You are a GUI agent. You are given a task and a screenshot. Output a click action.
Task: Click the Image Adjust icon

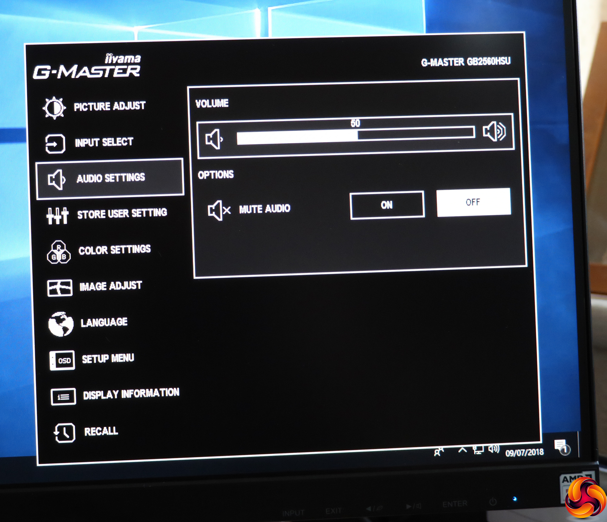coord(60,288)
